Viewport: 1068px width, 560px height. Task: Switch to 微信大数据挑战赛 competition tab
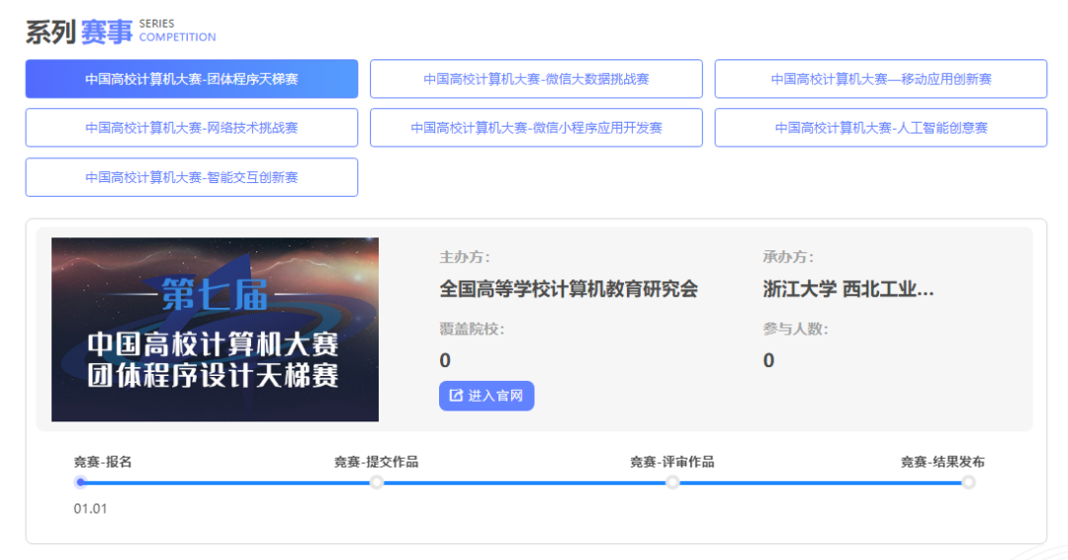[536, 79]
